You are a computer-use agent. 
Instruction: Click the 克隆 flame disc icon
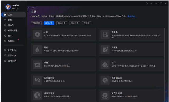click(x=37, y=50)
